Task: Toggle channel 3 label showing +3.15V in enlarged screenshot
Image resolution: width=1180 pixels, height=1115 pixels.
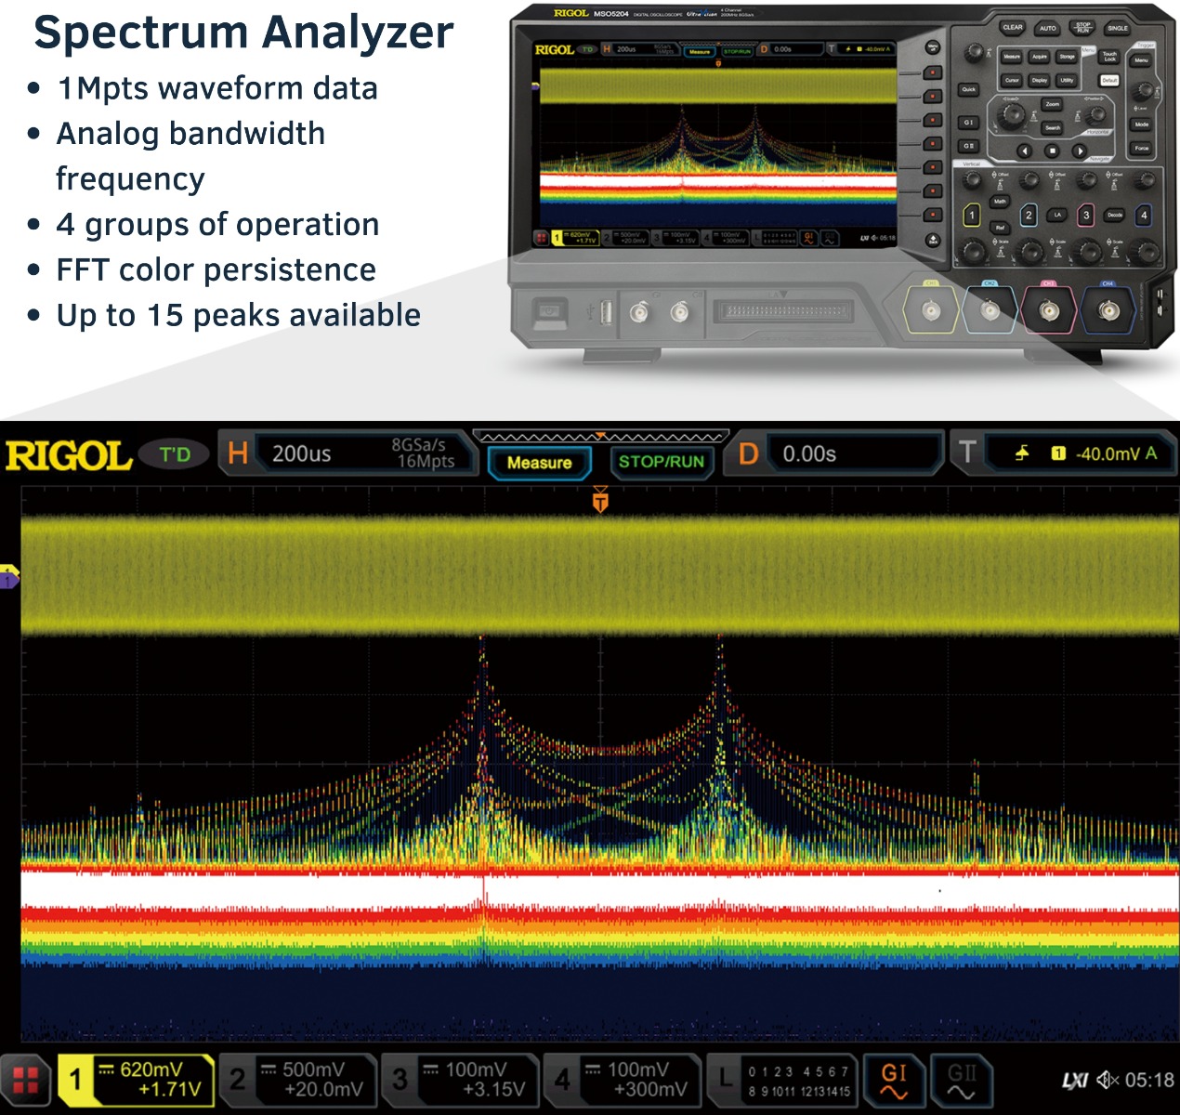Action: (x=461, y=1081)
